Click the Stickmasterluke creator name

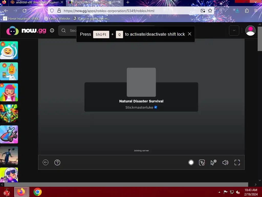[139, 107]
